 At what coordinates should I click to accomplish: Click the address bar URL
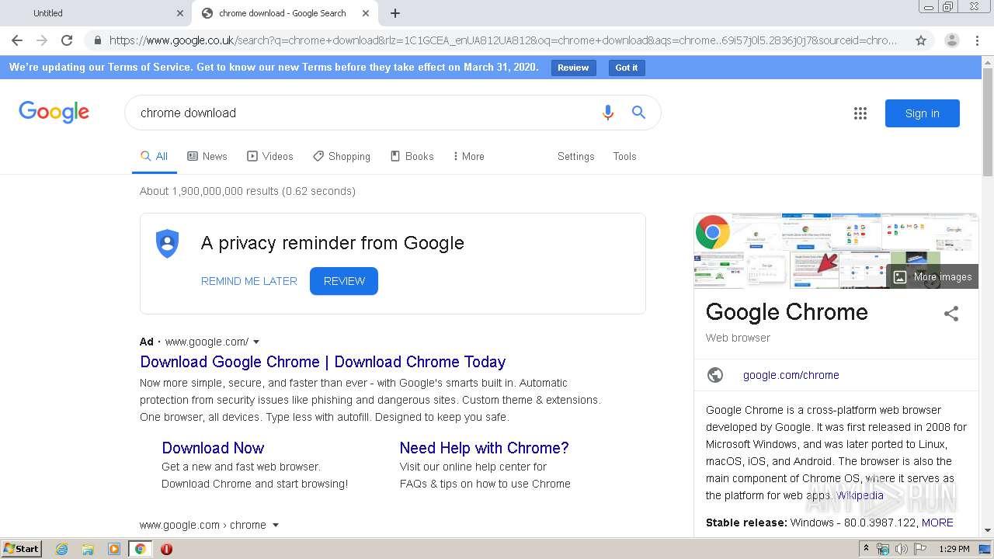tap(503, 40)
